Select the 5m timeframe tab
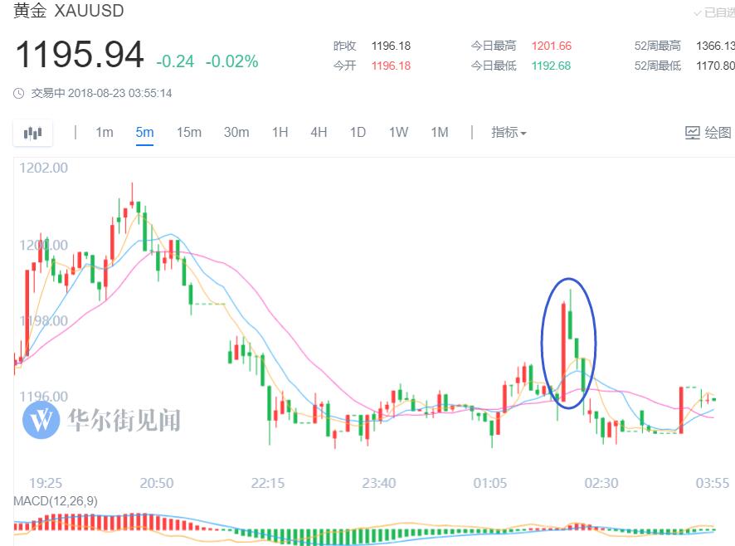The height and width of the screenshot is (546, 735). (x=144, y=133)
